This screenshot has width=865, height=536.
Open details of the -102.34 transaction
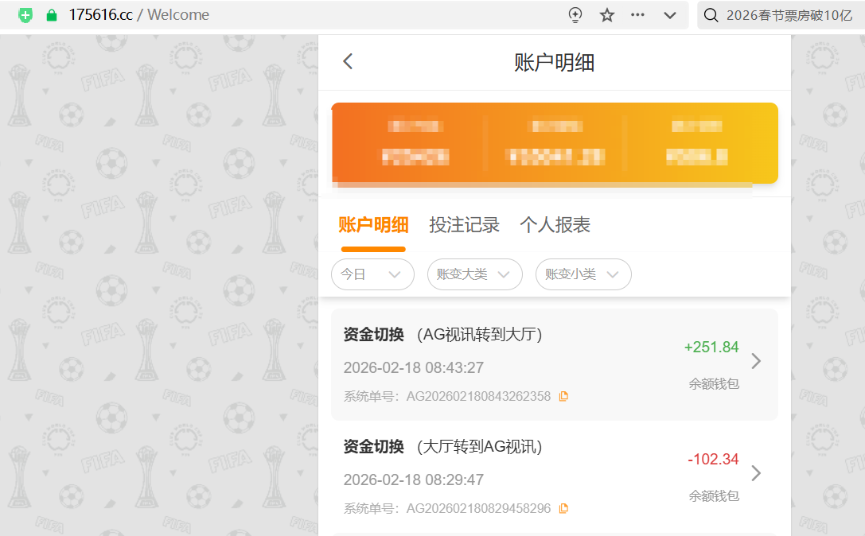pyautogui.click(x=756, y=473)
